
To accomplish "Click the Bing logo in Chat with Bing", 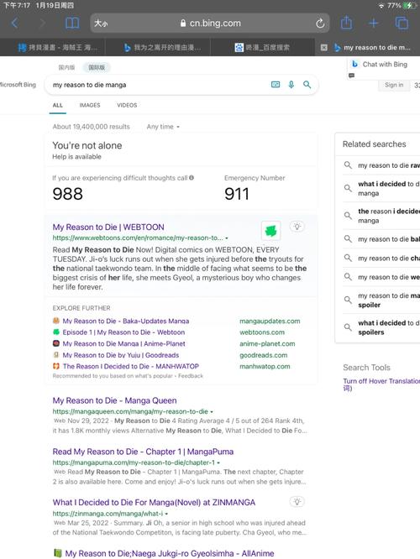I will [354, 64].
